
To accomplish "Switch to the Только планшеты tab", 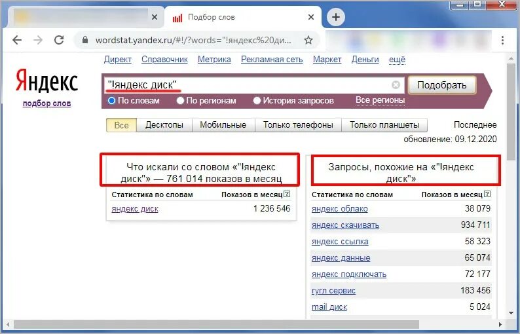I will pos(384,125).
